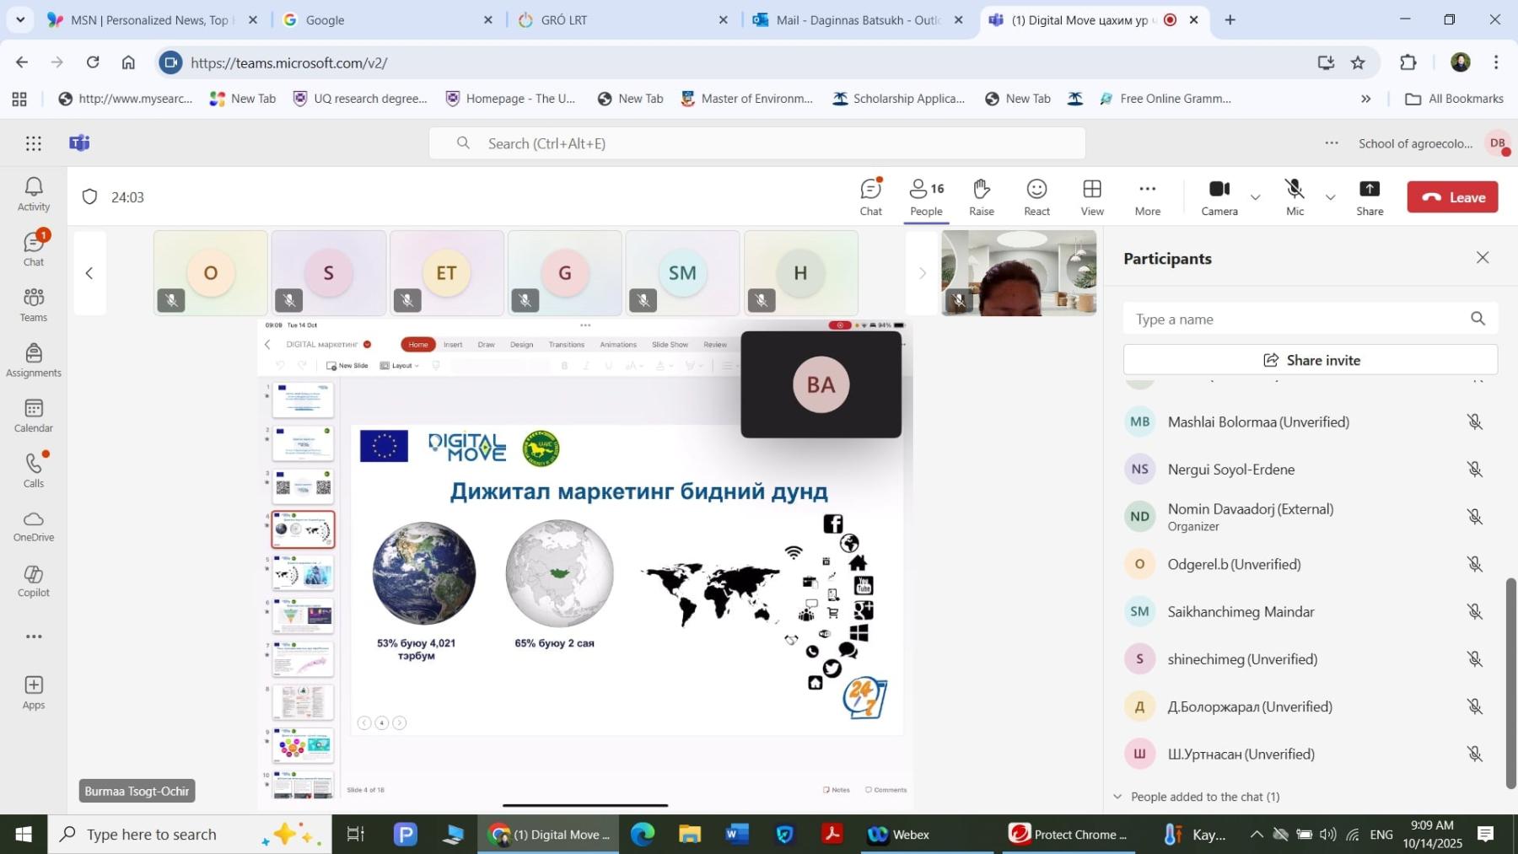This screenshot has width=1518, height=854.
Task: Open the meeting Chat panel
Action: click(870, 197)
